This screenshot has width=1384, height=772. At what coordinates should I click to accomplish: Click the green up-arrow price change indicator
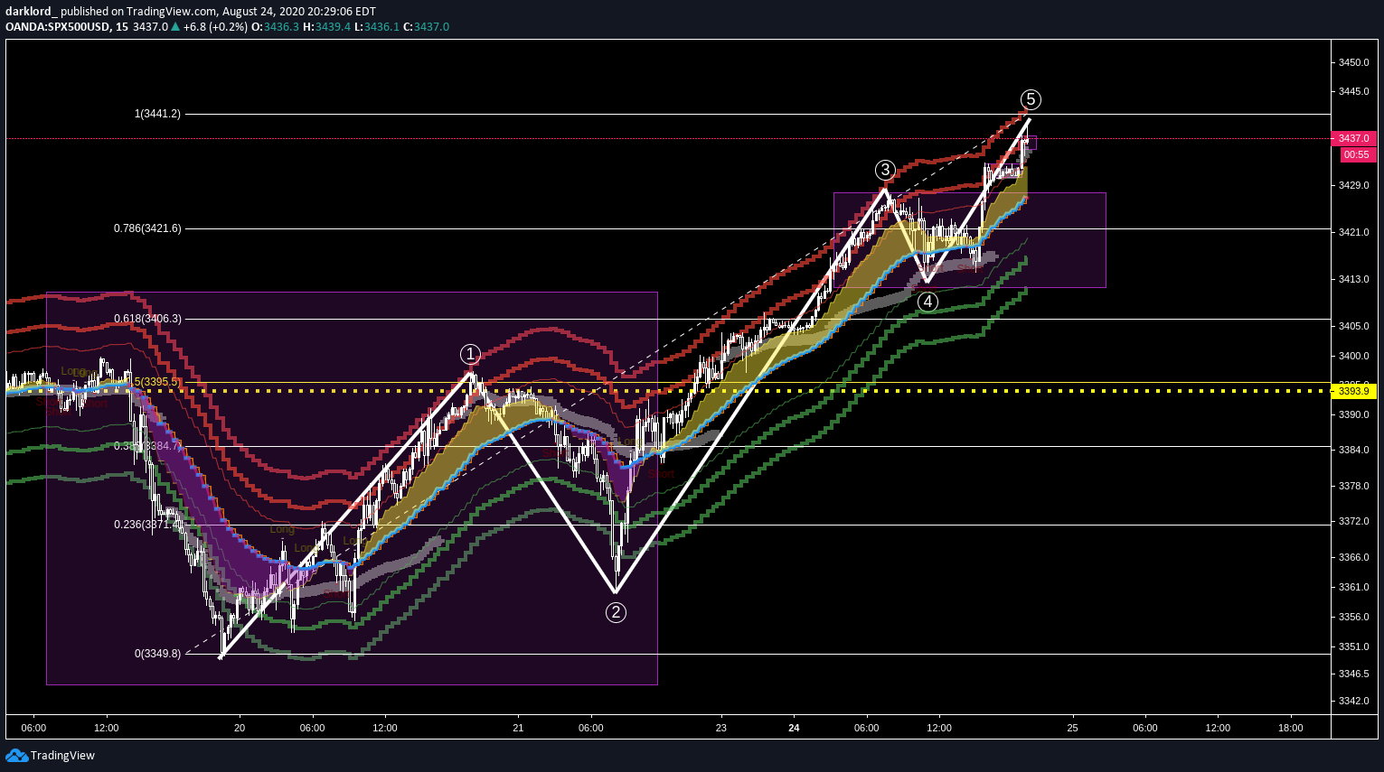(x=175, y=27)
